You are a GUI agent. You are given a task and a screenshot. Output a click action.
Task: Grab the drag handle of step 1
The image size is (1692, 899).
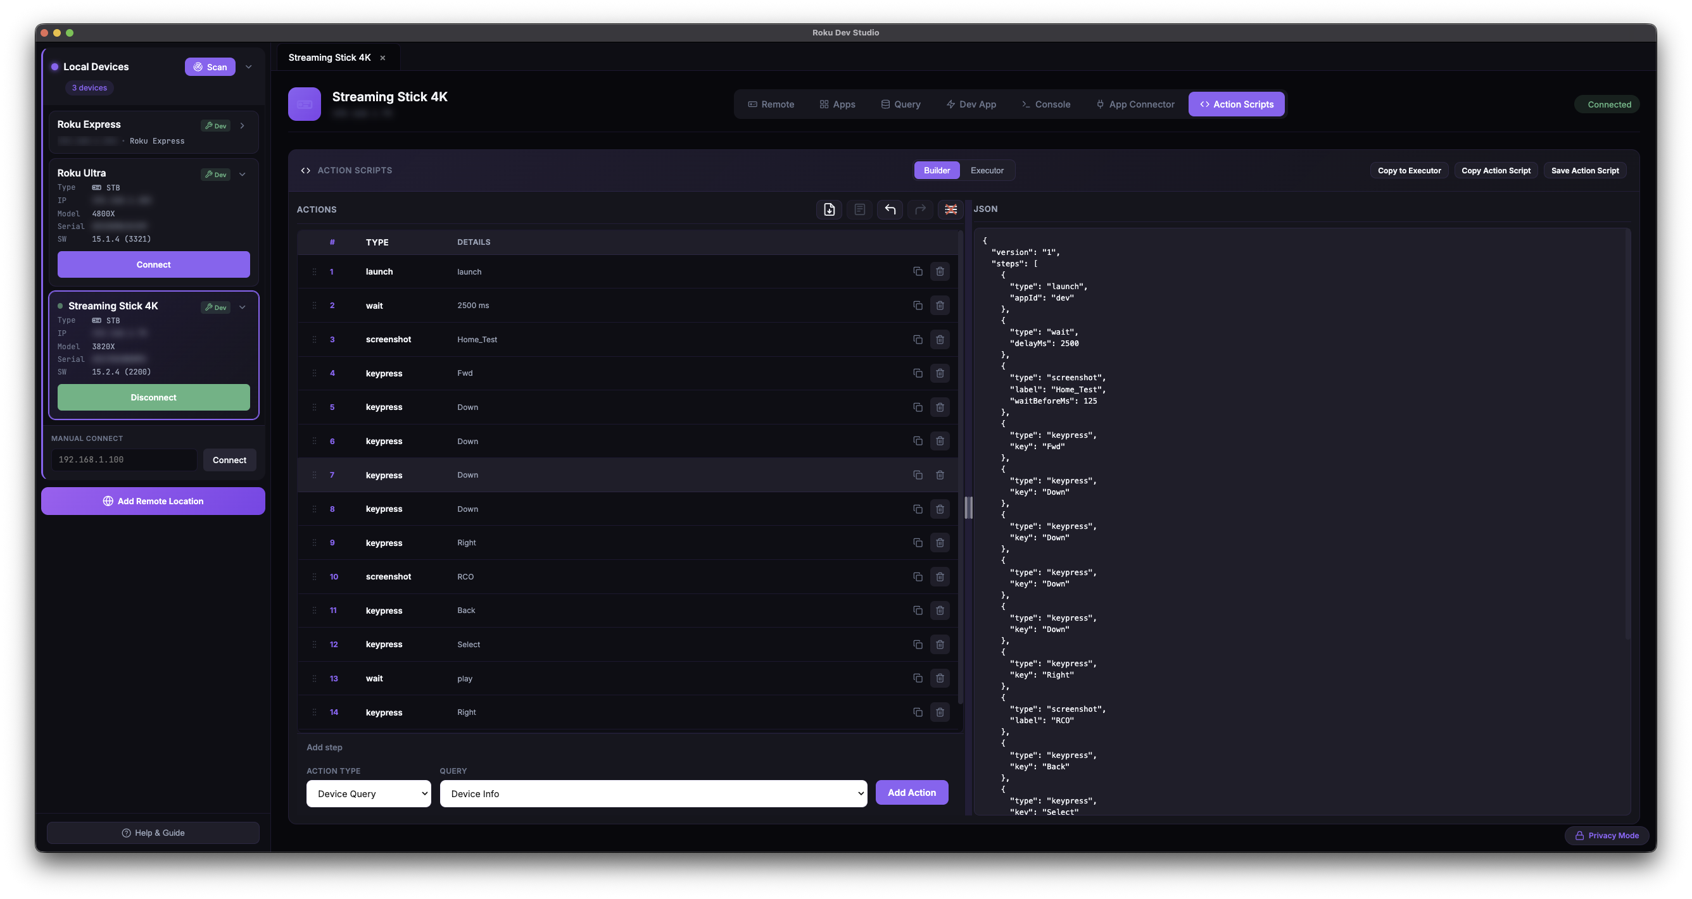coord(314,271)
